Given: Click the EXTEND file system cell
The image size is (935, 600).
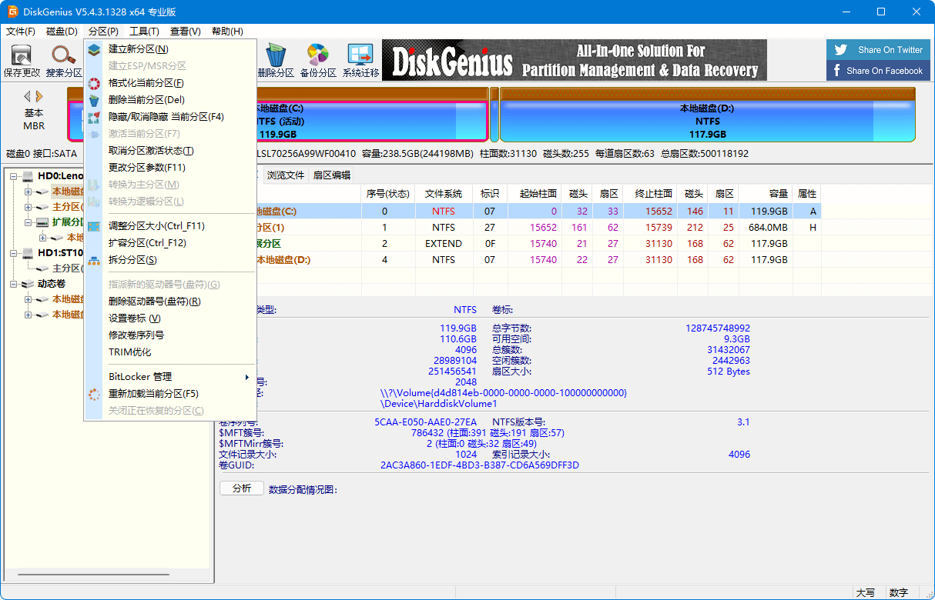Looking at the screenshot, I should coord(444,244).
